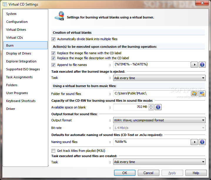
Task: Decrease available space on blank with down arrow
Action: click(151, 108)
